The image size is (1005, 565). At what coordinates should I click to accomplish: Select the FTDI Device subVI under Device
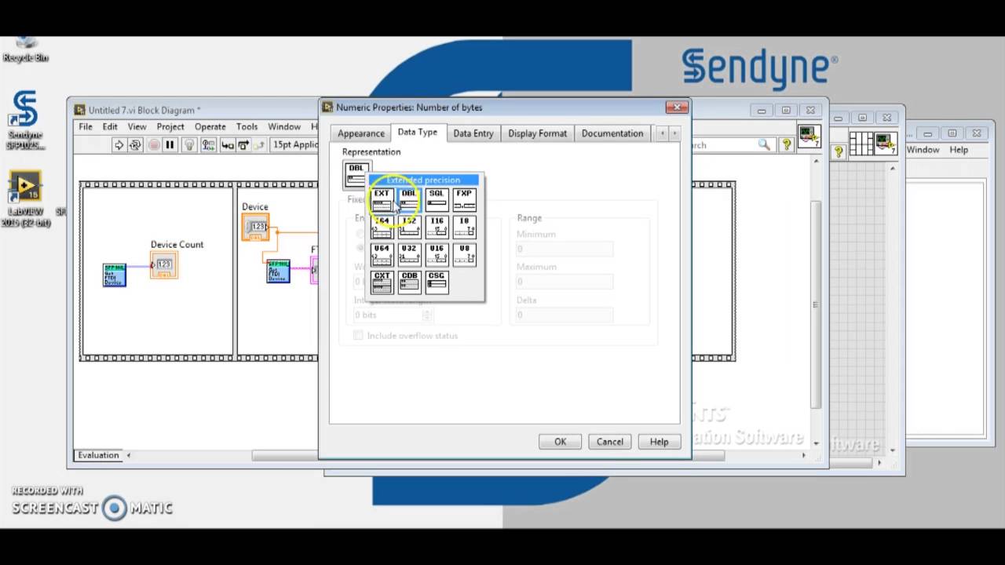point(278,271)
